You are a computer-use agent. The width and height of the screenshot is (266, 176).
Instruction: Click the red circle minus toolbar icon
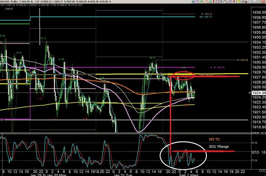pyautogui.click(x=217, y=2)
